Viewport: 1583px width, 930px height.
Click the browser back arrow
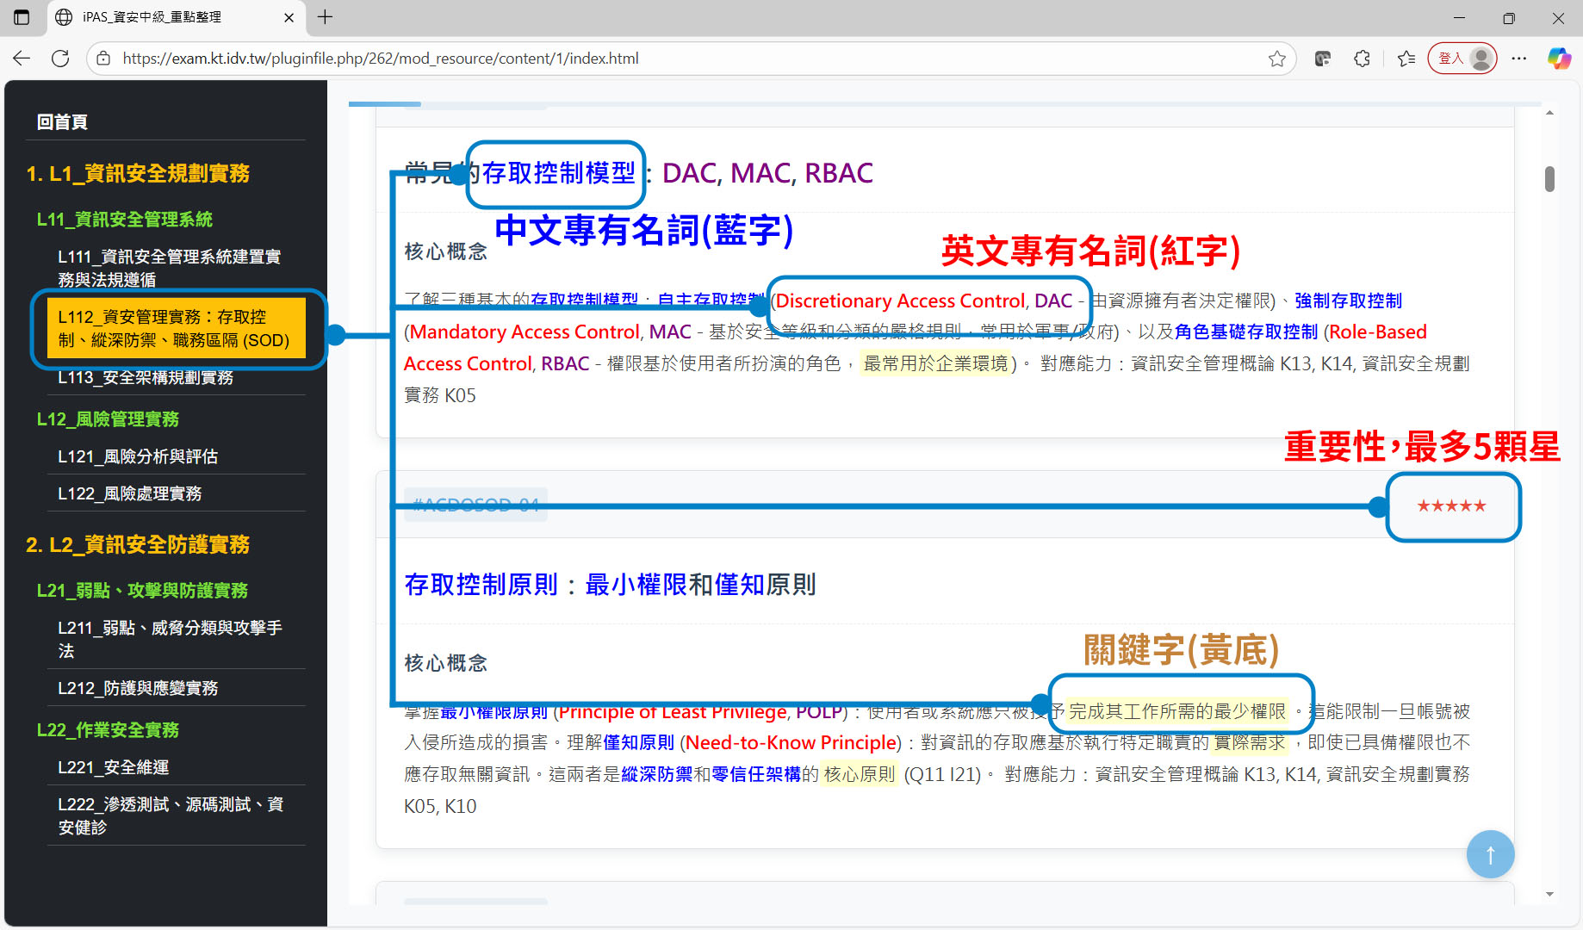[22, 59]
